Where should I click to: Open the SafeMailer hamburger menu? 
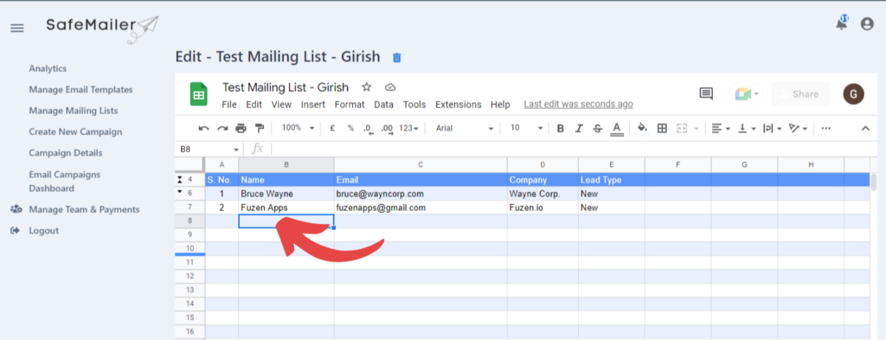[x=17, y=29]
